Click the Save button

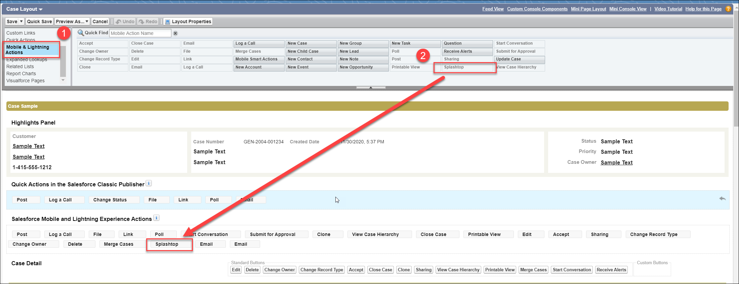coord(12,21)
